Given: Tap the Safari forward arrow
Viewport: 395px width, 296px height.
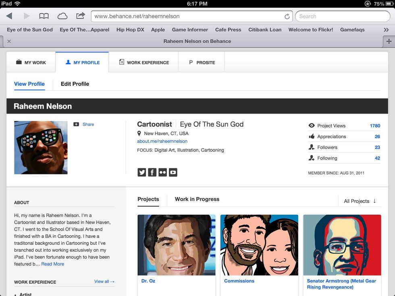Looking at the screenshot, I should coord(27,16).
